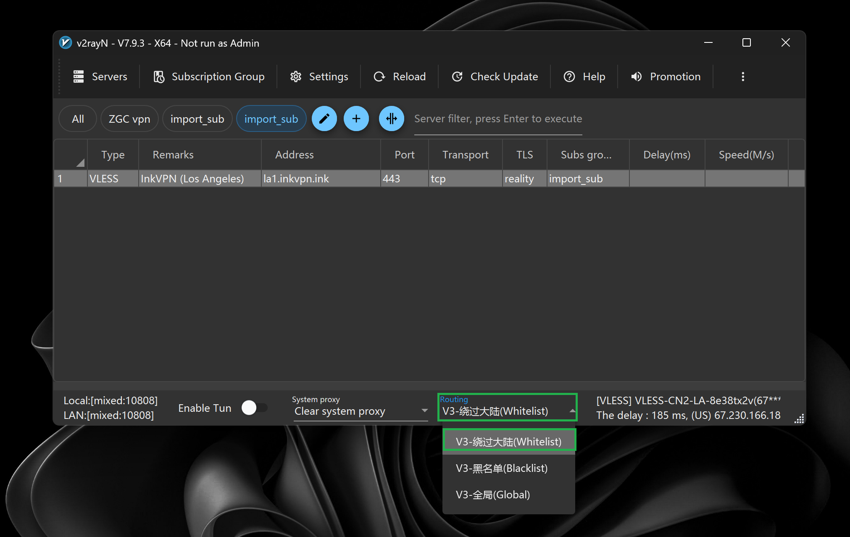Choose V3-绕过大陆(Whitelist) routing option
The image size is (850, 537).
[x=509, y=441]
